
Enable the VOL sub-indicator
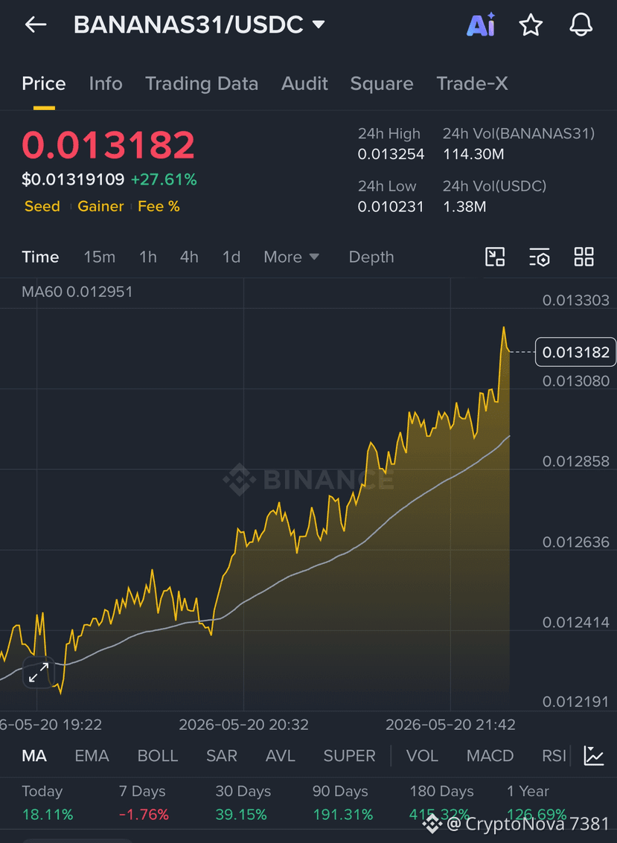tap(422, 756)
